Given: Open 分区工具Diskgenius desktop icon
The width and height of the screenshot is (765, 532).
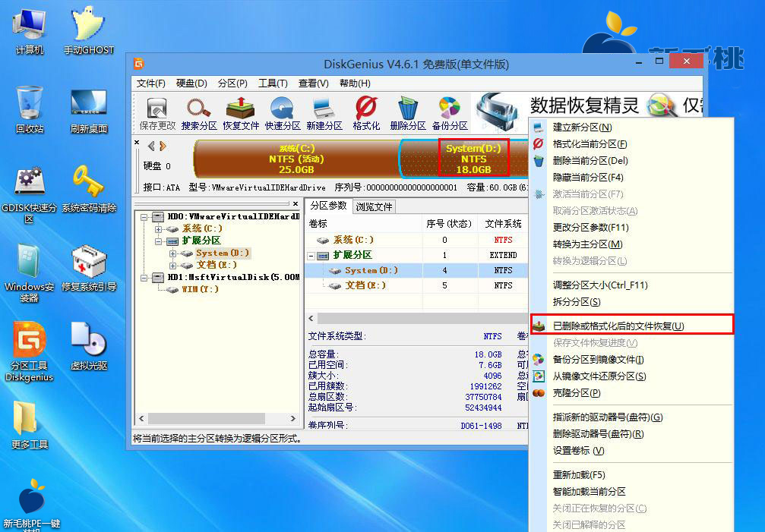Looking at the screenshot, I should pyautogui.click(x=30, y=351).
